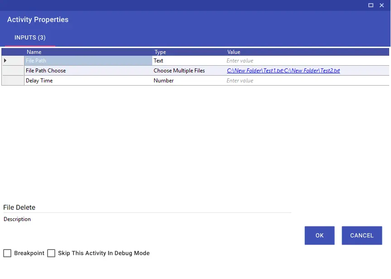Close the Activity Properties dialog

click(382, 5)
